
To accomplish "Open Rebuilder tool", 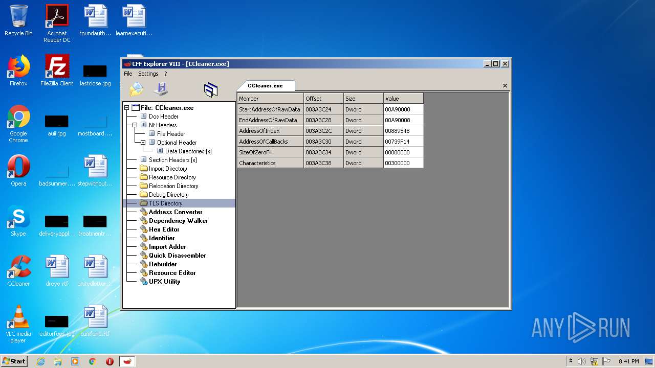I will [163, 264].
